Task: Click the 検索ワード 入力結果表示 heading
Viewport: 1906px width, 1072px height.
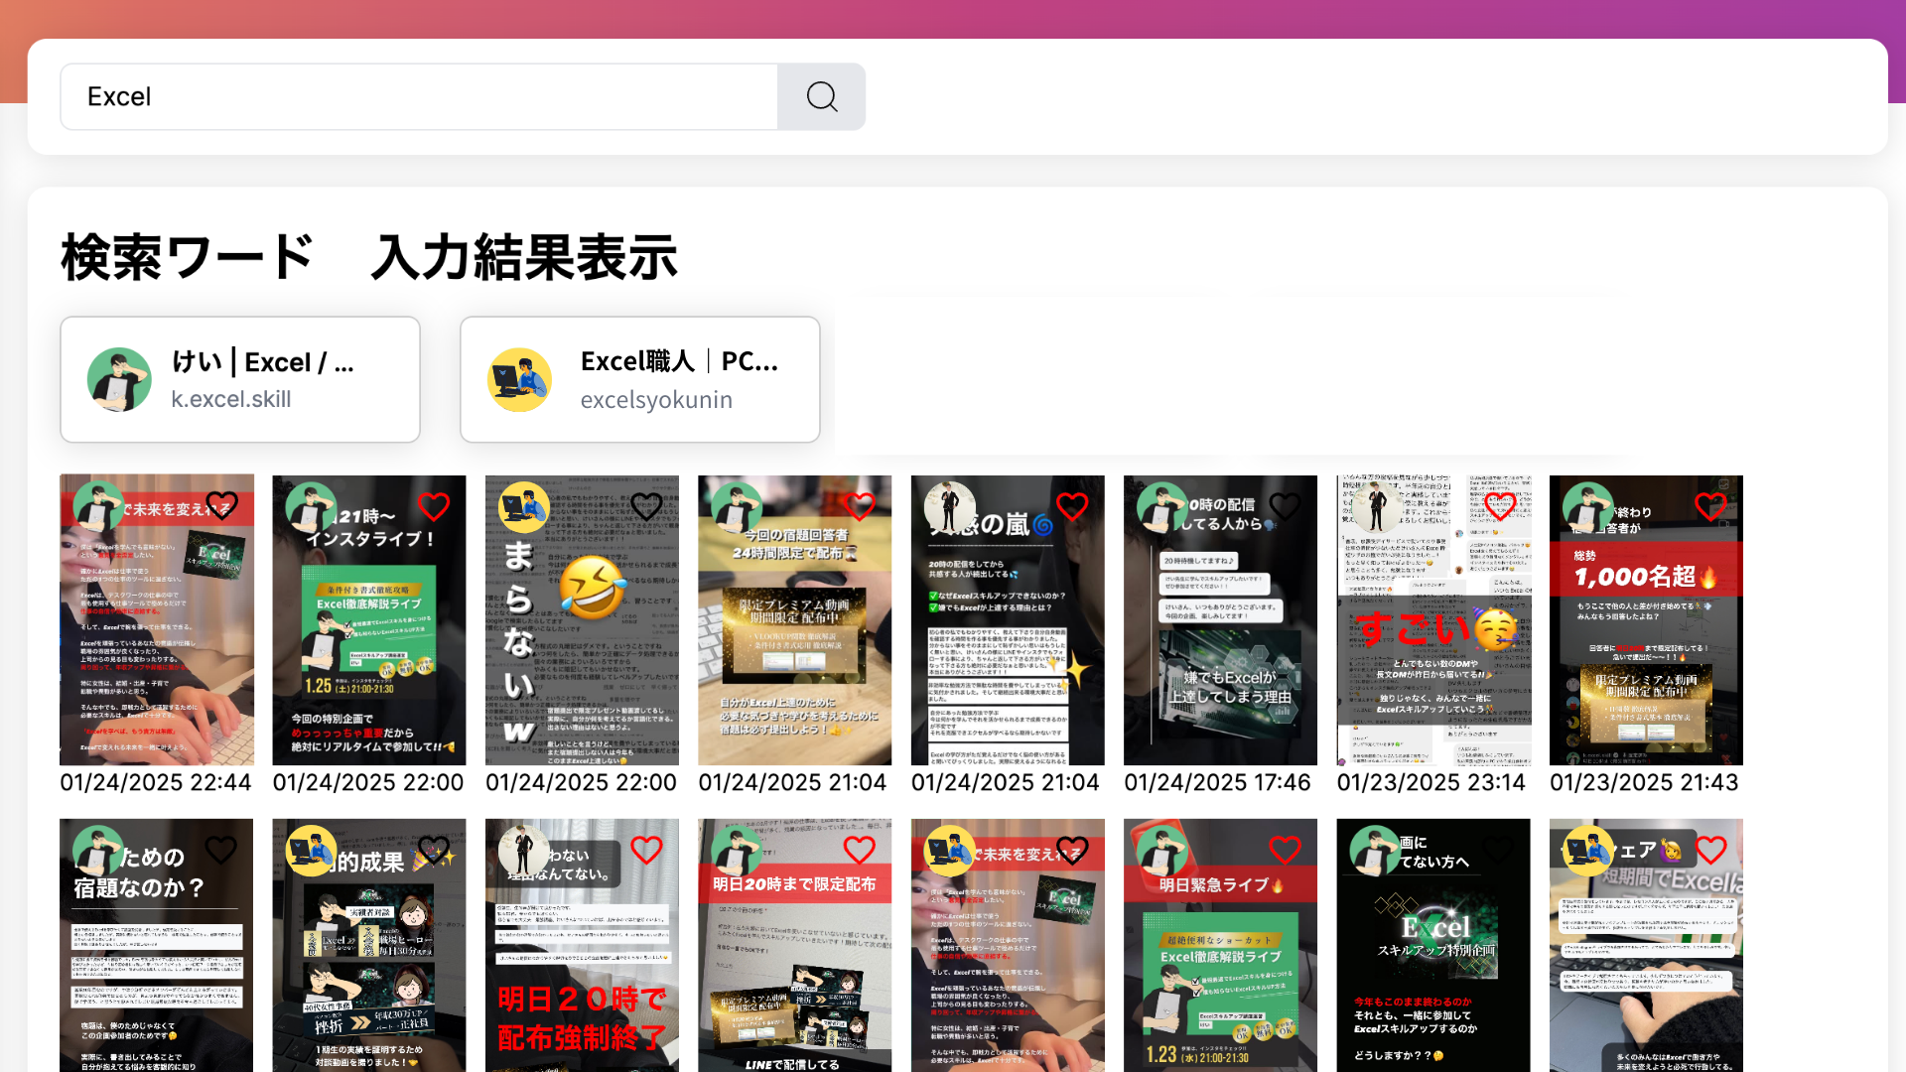Action: coord(369,257)
